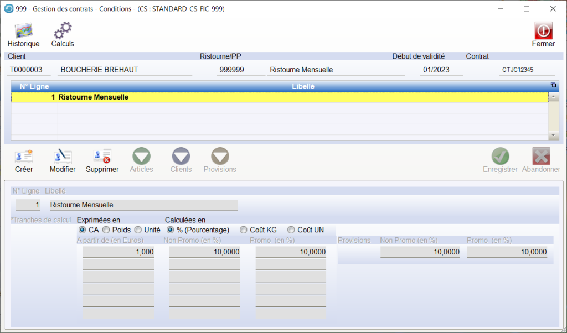Open the Articles icon
This screenshot has width=567, height=333.
pos(141,157)
